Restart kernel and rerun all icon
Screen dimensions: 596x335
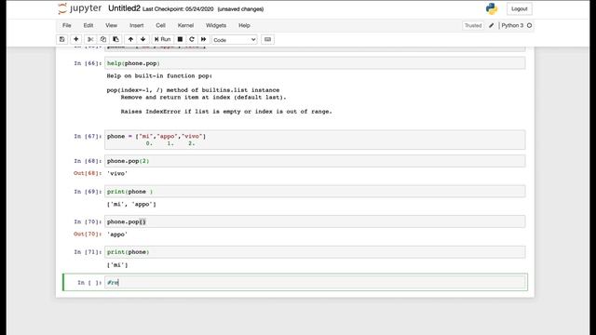204,39
